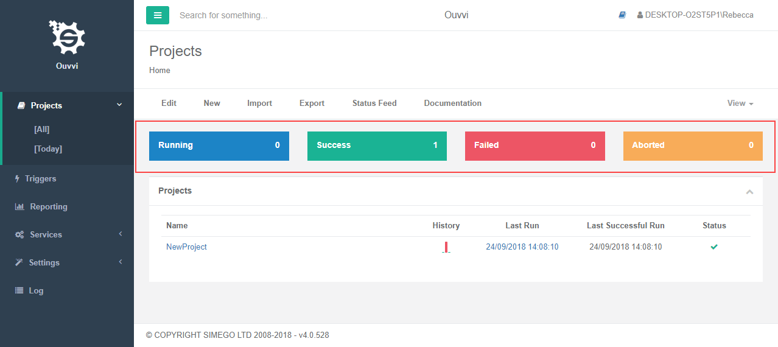Click the Ouvvi gear logo
Image resolution: width=778 pixels, height=347 pixels.
(x=67, y=38)
